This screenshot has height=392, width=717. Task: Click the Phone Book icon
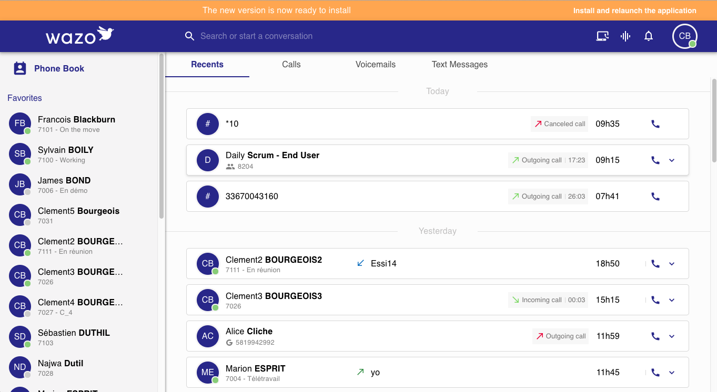pos(20,68)
